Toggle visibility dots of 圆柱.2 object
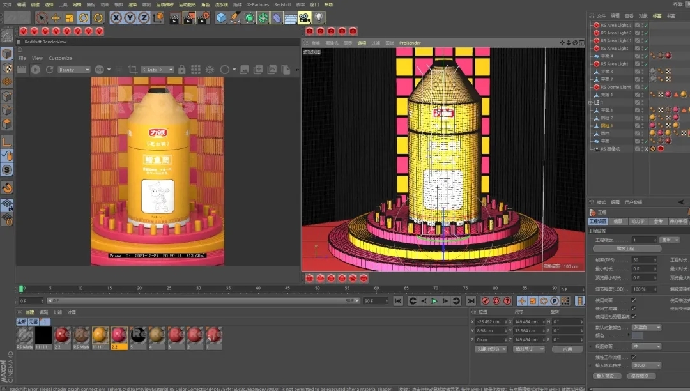 [643, 118]
